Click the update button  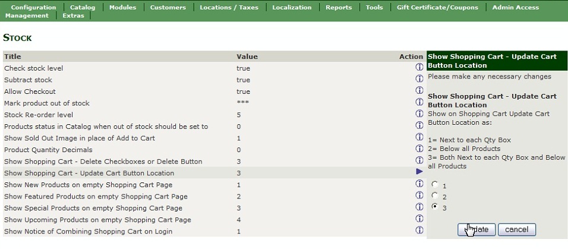point(477,229)
